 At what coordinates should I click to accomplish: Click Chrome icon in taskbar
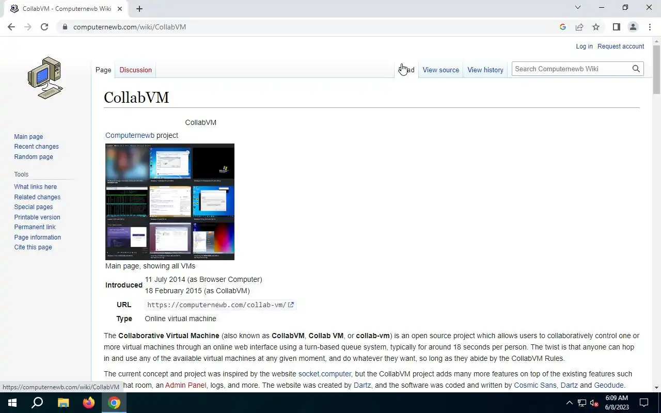pyautogui.click(x=114, y=403)
